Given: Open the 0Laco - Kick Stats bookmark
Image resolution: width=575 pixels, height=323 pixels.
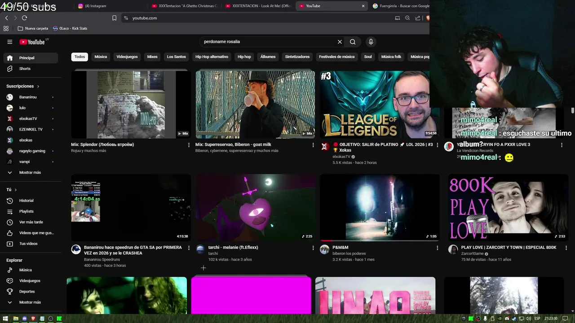Looking at the screenshot, I should [x=70, y=28].
